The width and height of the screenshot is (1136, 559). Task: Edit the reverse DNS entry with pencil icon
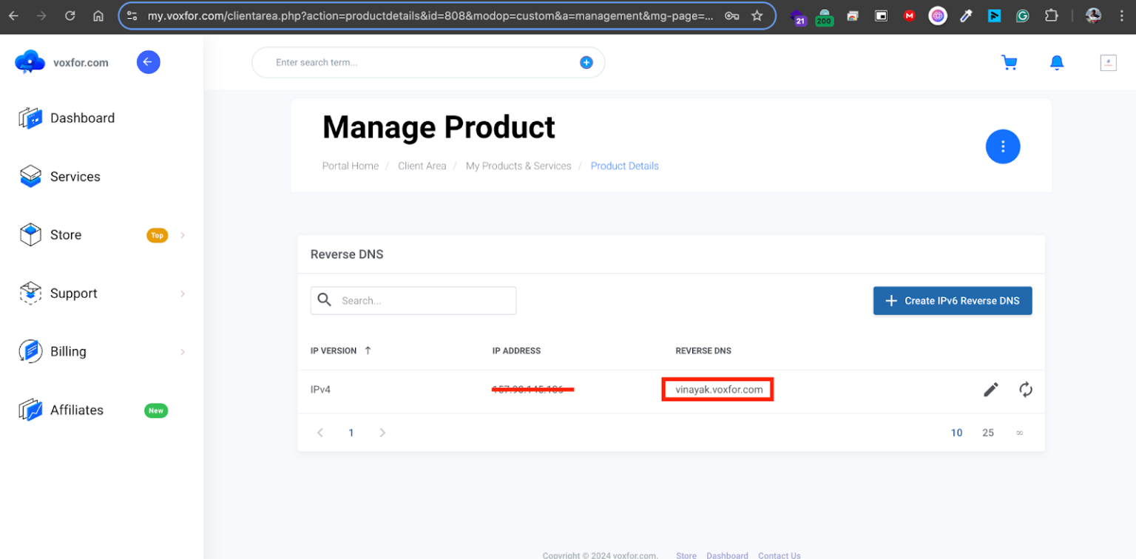[x=990, y=389]
